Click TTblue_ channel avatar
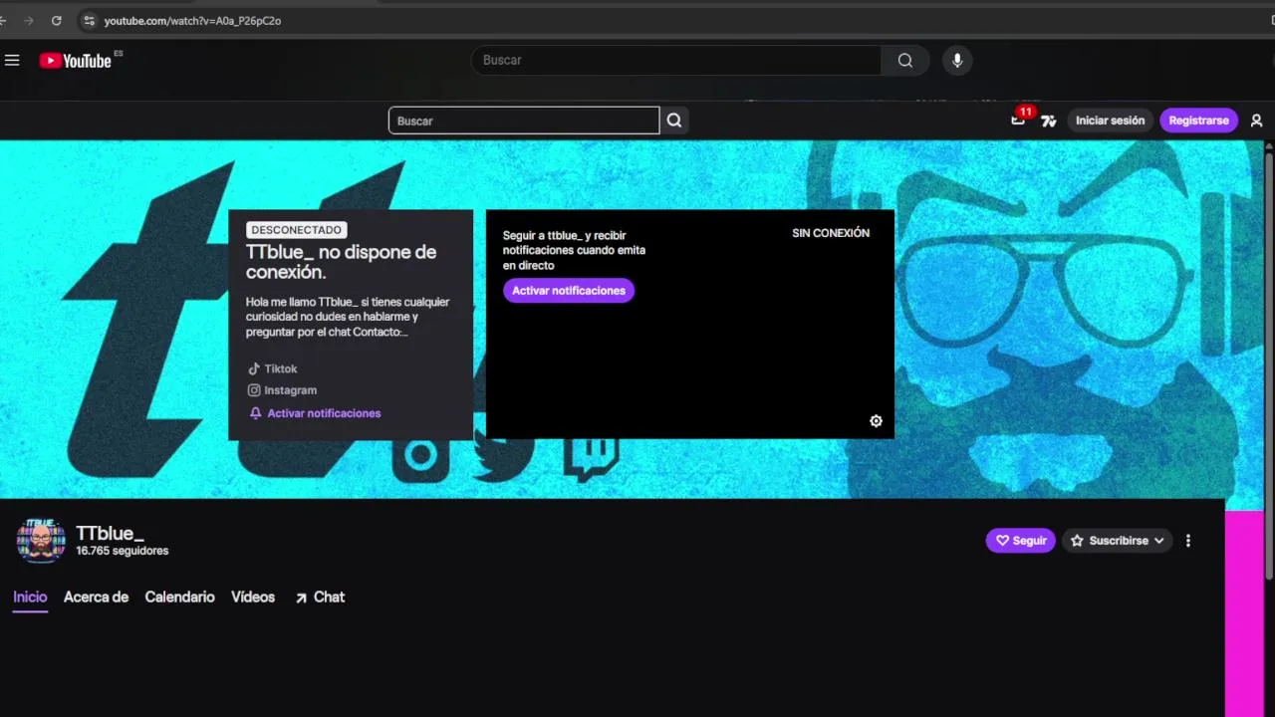The image size is (1275, 717). coord(41,541)
